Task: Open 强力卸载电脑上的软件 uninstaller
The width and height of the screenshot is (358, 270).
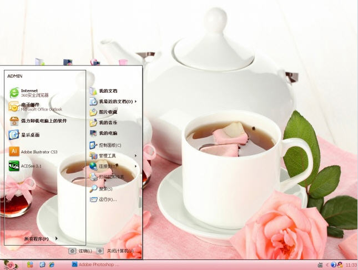Action: [x=38, y=121]
